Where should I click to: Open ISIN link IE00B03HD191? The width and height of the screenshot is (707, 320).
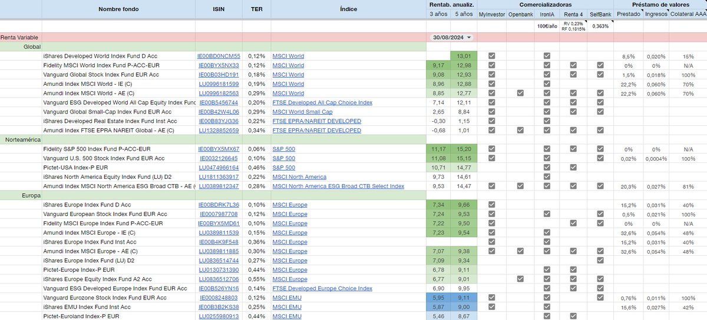click(219, 75)
